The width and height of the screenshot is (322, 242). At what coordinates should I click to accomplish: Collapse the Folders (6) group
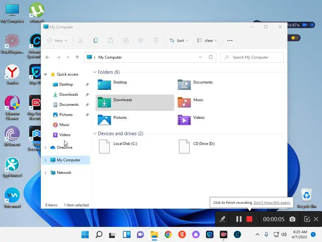[95, 72]
